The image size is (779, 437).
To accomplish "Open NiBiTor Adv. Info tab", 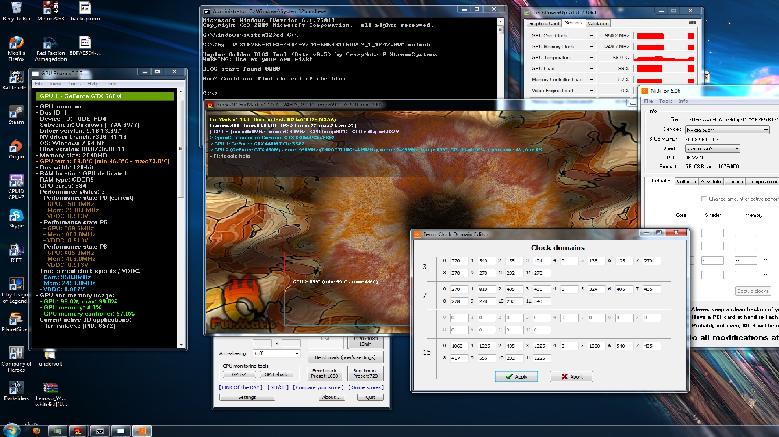I will click(711, 182).
